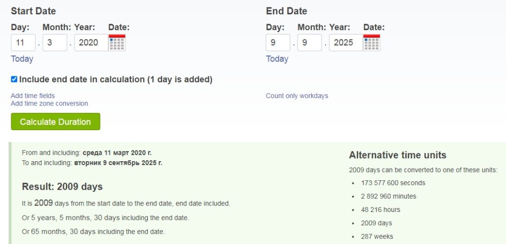The height and width of the screenshot is (244, 506).
Task: Toggle the include end date checkbox
Action: 14,79
